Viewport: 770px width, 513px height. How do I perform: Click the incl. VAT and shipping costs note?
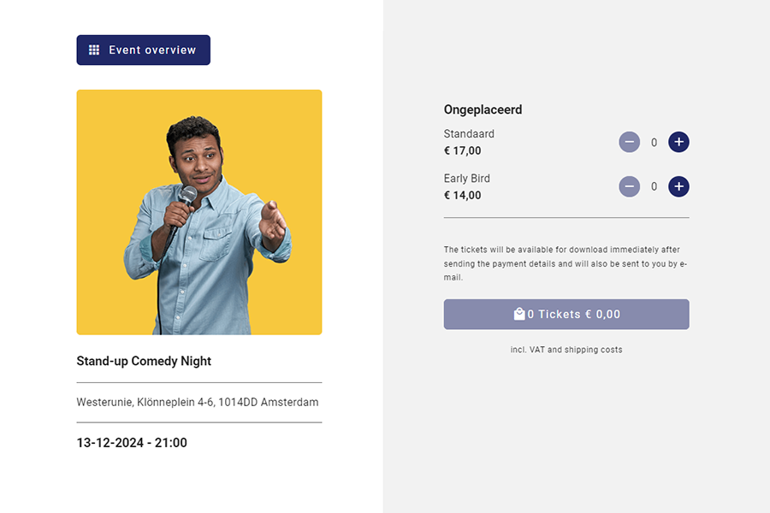pyautogui.click(x=566, y=350)
